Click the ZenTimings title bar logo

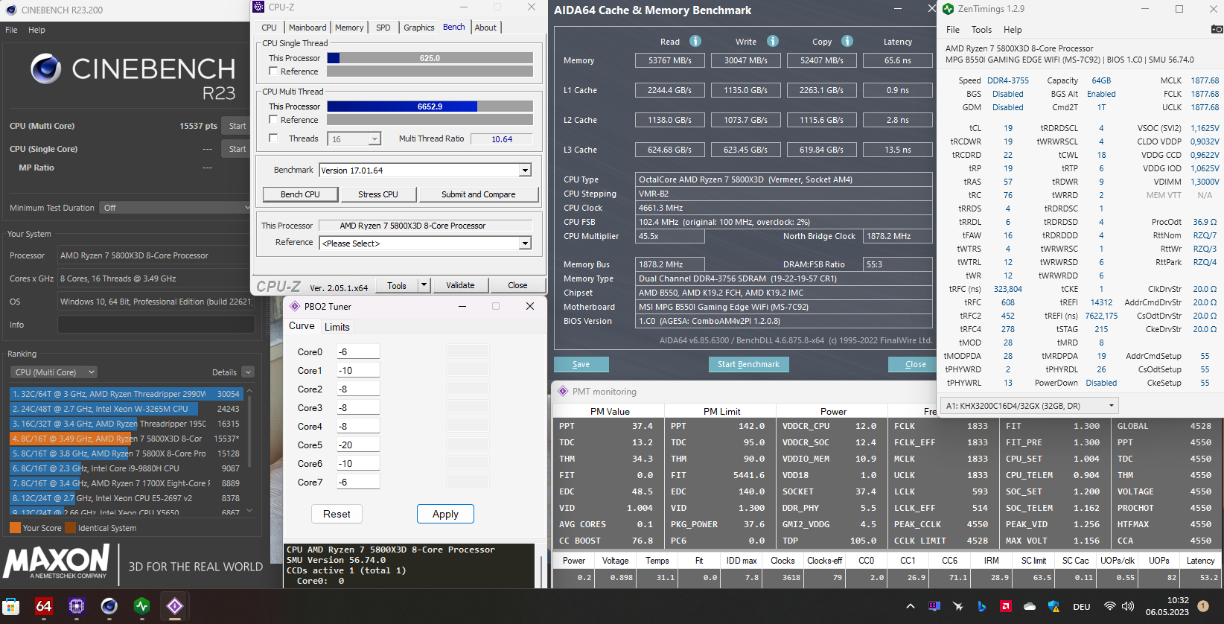(x=948, y=9)
